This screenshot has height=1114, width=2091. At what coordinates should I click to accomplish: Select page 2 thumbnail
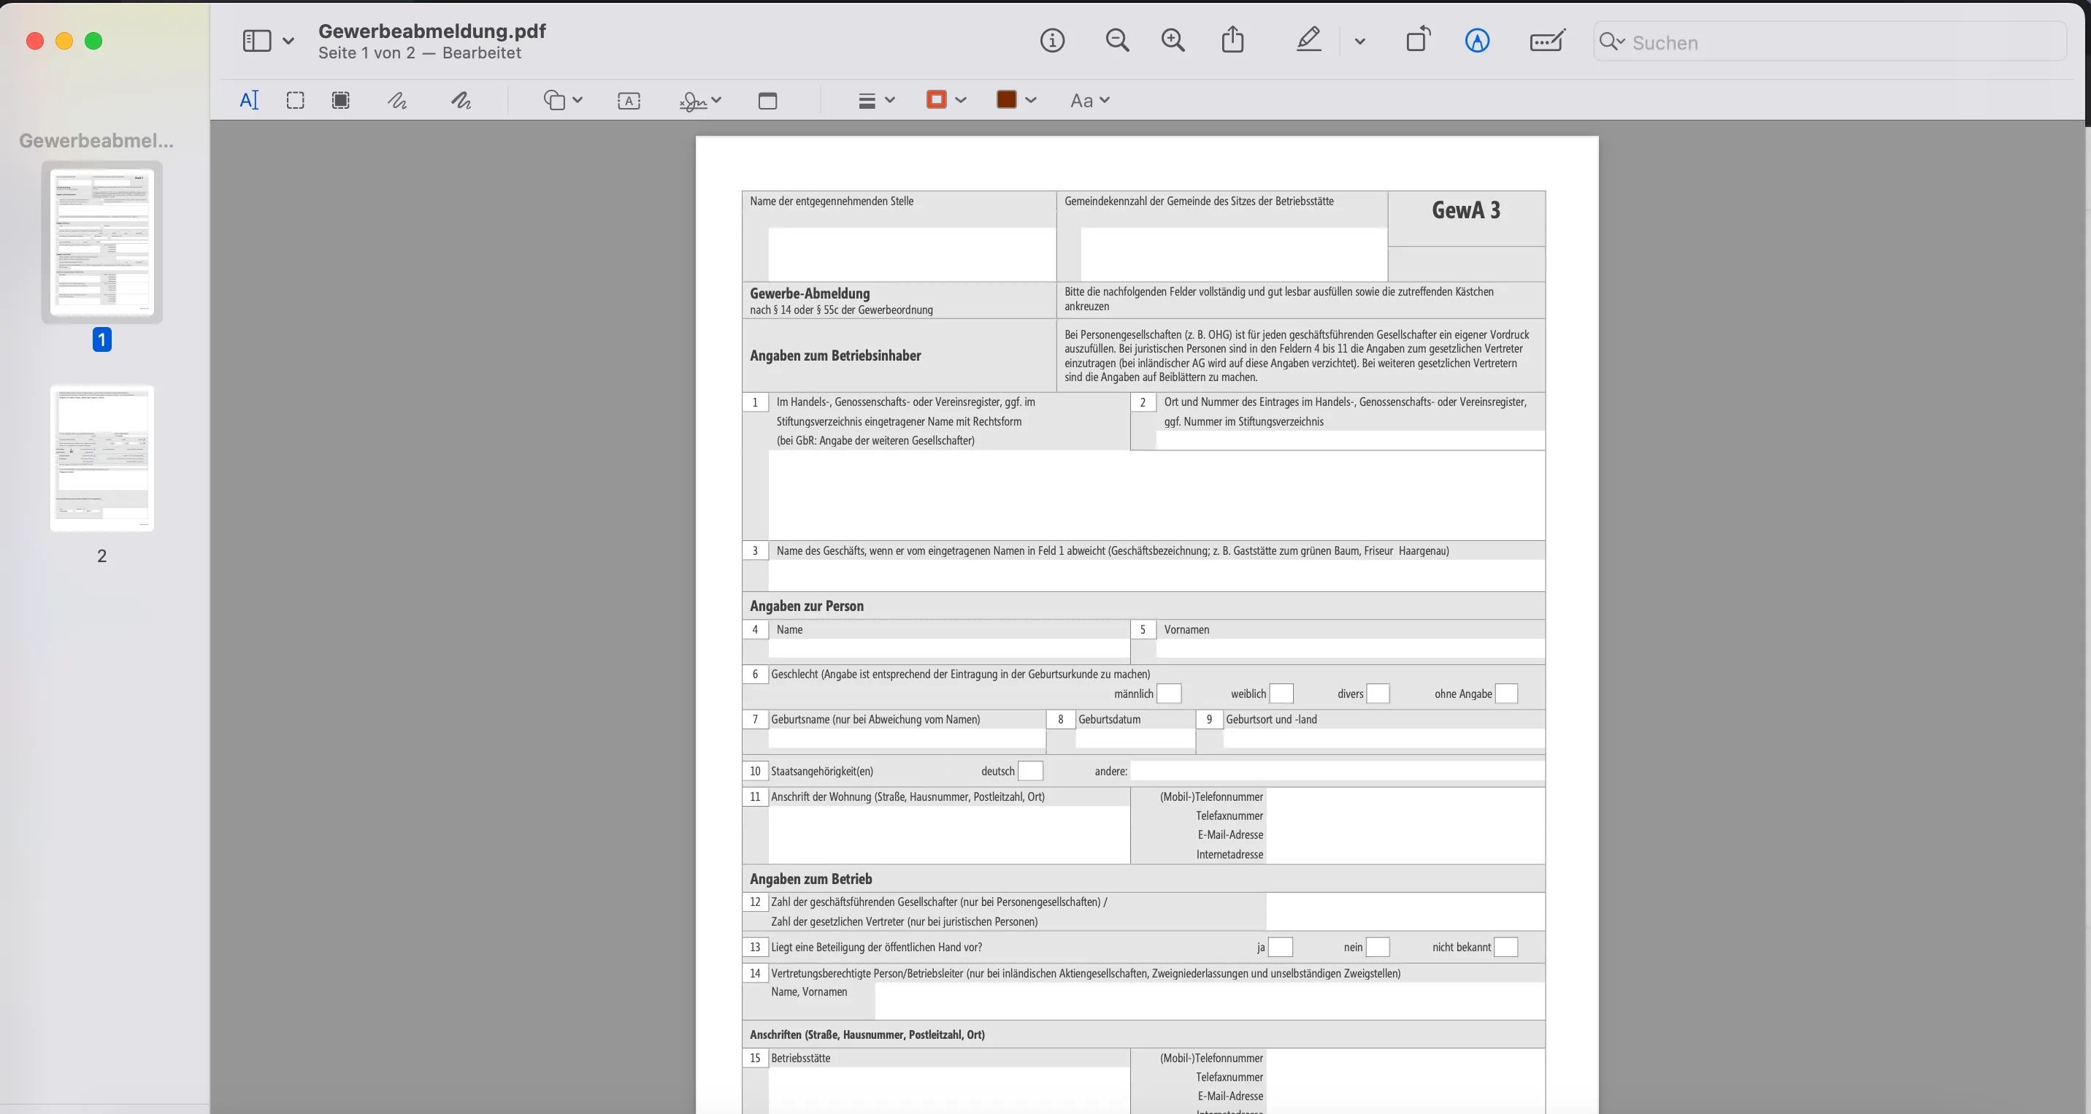[x=101, y=458]
